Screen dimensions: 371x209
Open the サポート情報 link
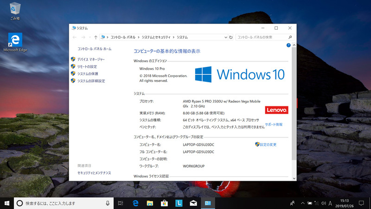[274, 124]
